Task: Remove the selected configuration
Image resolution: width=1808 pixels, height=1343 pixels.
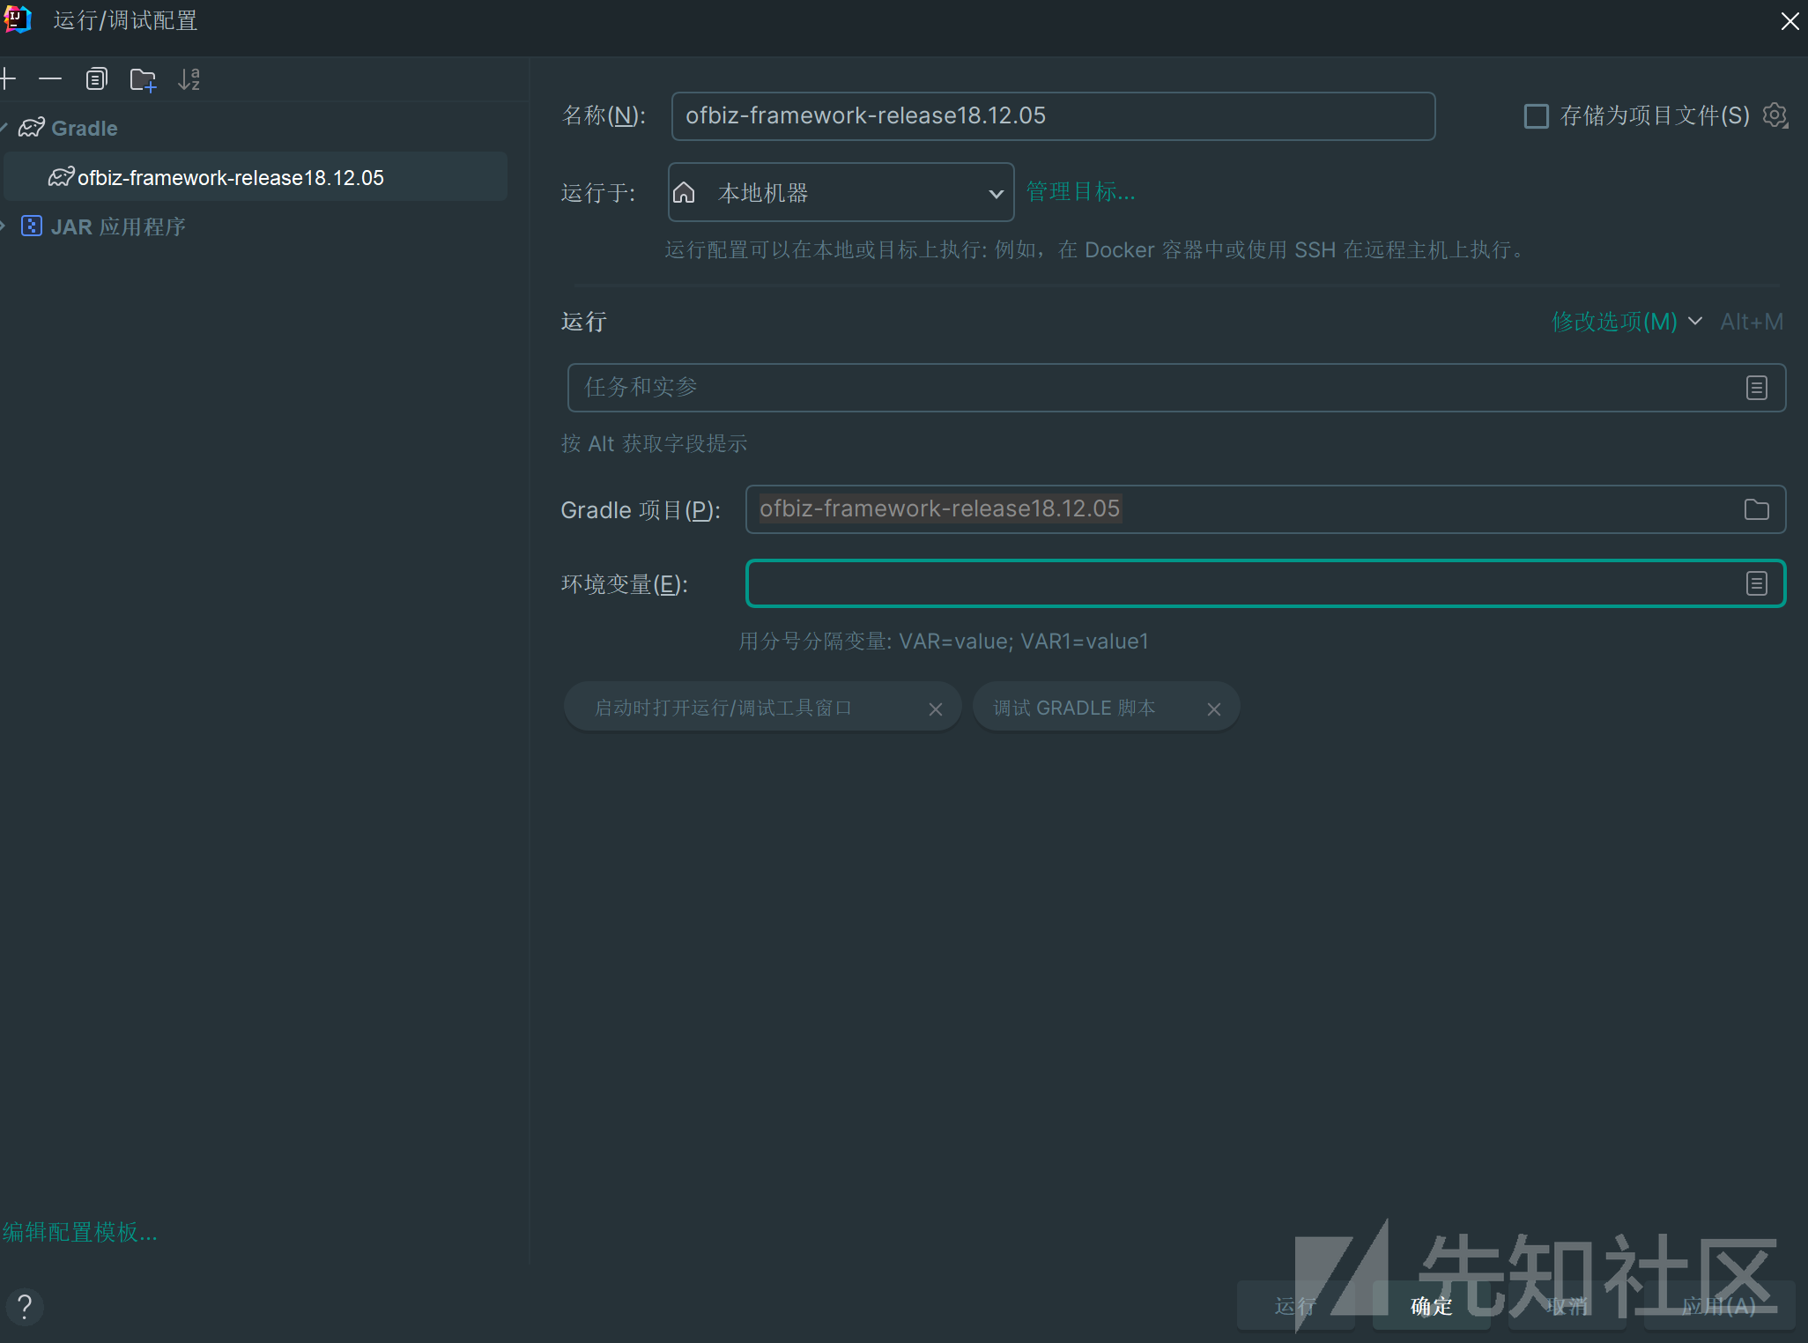Action: tap(50, 79)
